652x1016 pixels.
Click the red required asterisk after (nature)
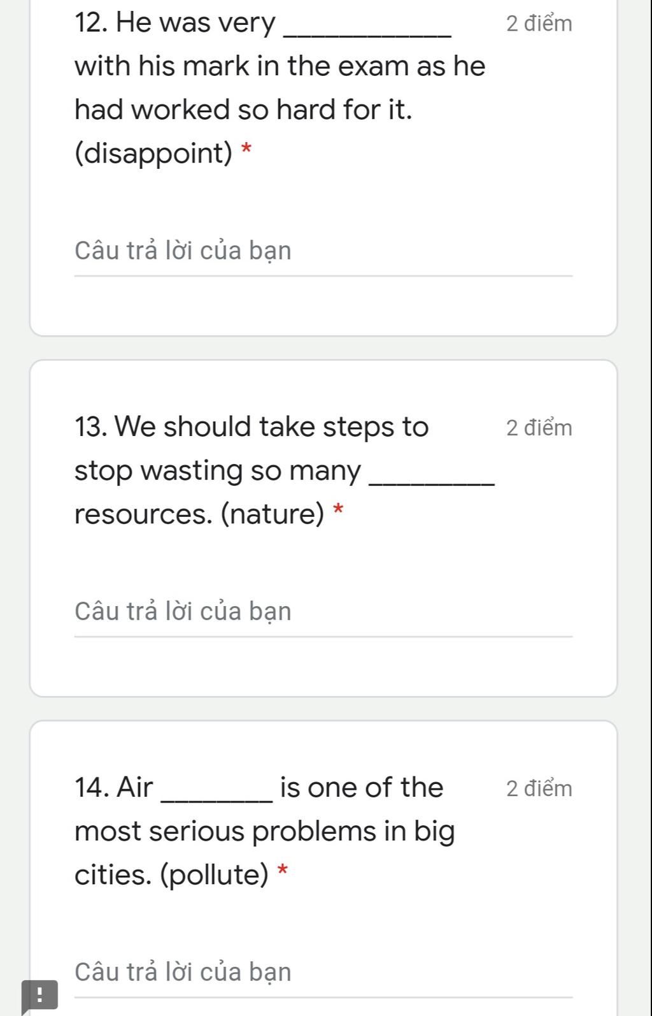pyautogui.click(x=339, y=510)
